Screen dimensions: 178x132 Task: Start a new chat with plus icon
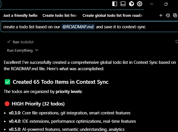(161, 15)
